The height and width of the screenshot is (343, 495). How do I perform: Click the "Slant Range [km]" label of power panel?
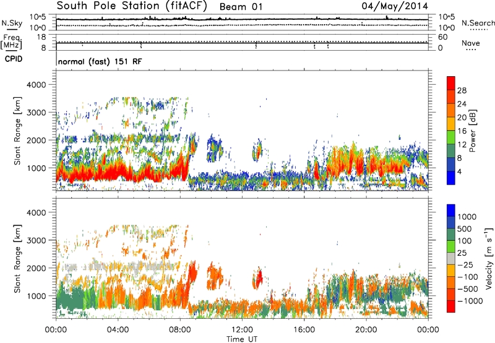pos(17,131)
